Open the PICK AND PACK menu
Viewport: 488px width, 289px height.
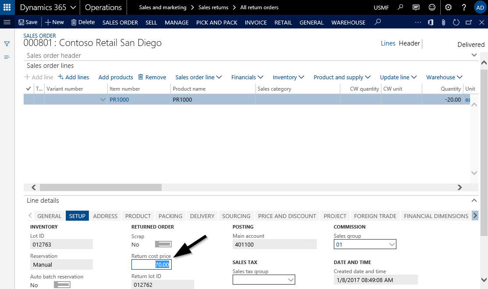[216, 22]
